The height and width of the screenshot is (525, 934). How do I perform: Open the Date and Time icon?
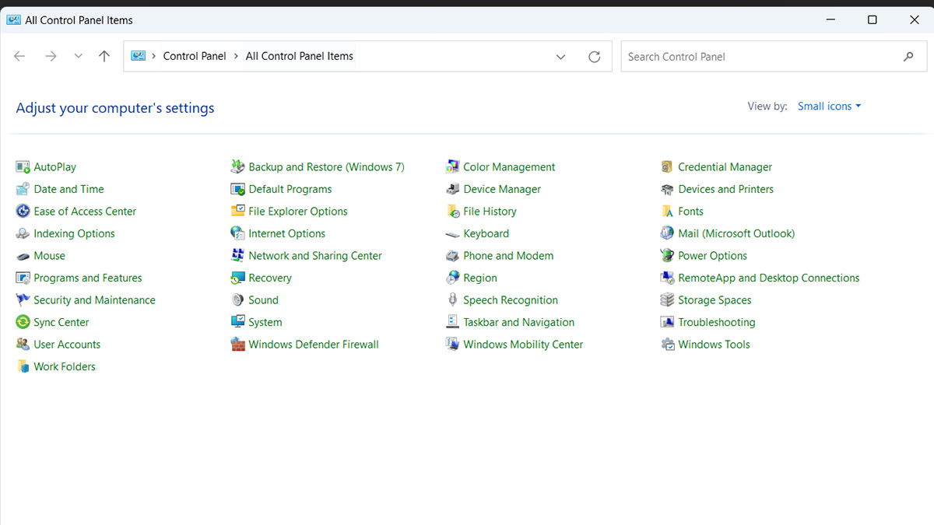coord(23,189)
